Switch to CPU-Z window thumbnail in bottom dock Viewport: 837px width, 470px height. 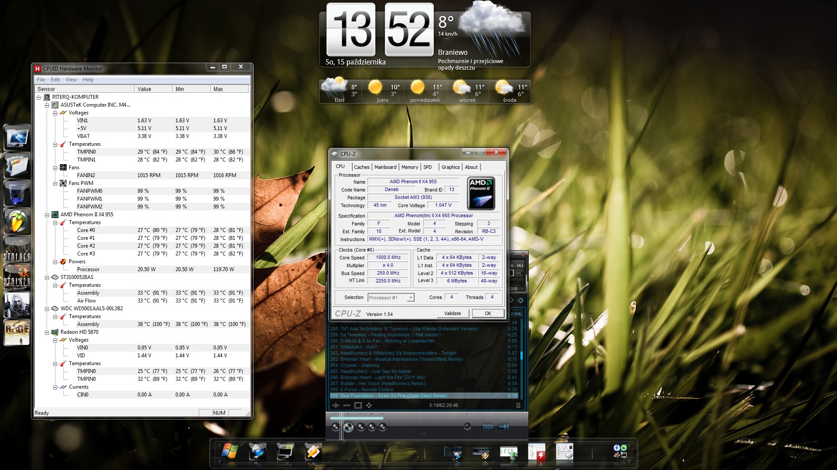click(565, 452)
